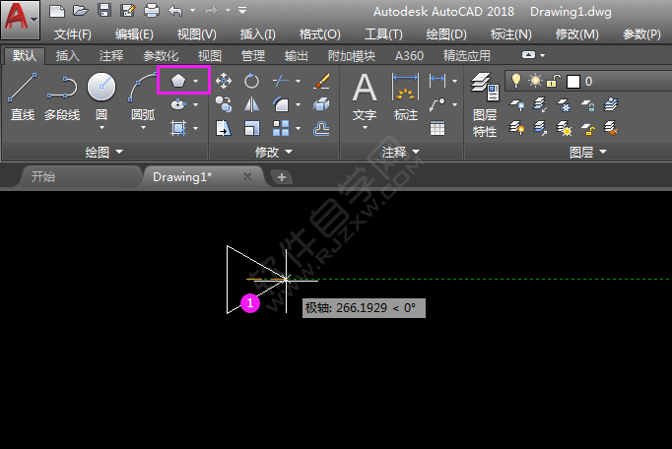
Task: Click the Dimension (标注) tool
Action: click(405, 96)
